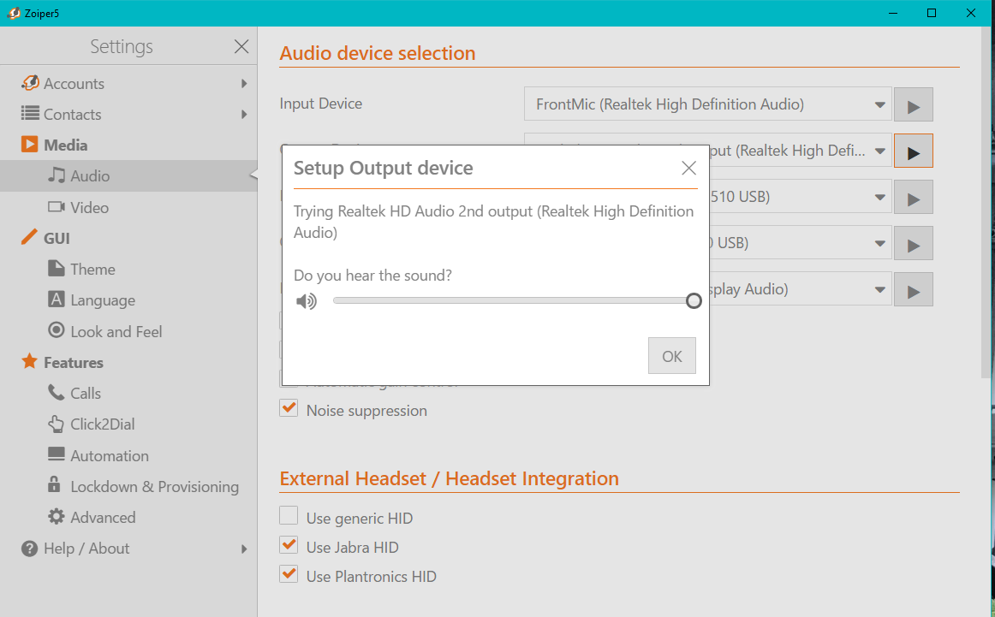
Task: Close the Setup Output device dialog
Action: tap(688, 169)
